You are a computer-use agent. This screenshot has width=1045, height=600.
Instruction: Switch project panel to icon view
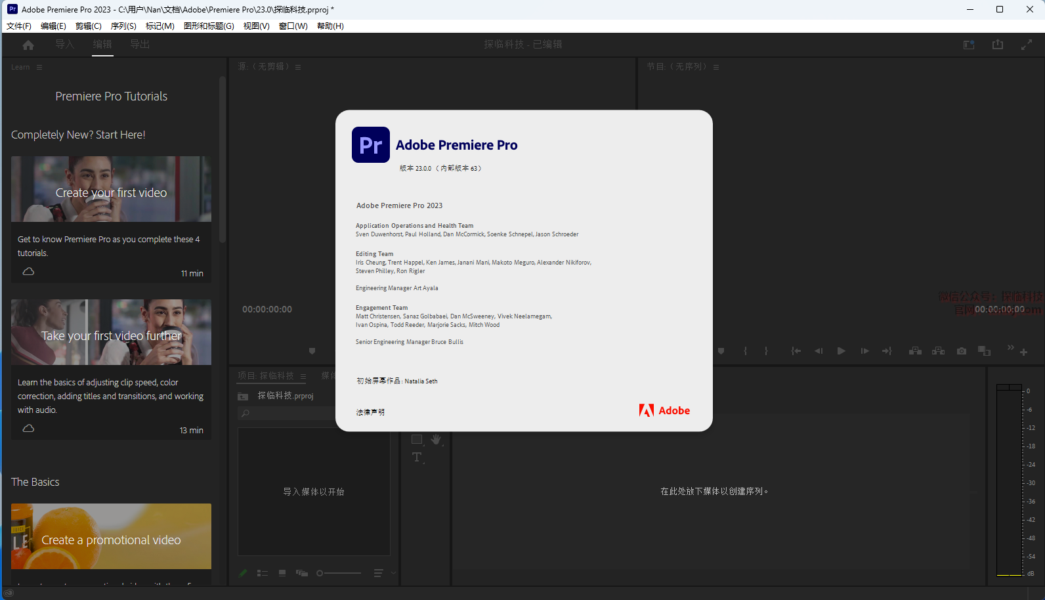[282, 573]
